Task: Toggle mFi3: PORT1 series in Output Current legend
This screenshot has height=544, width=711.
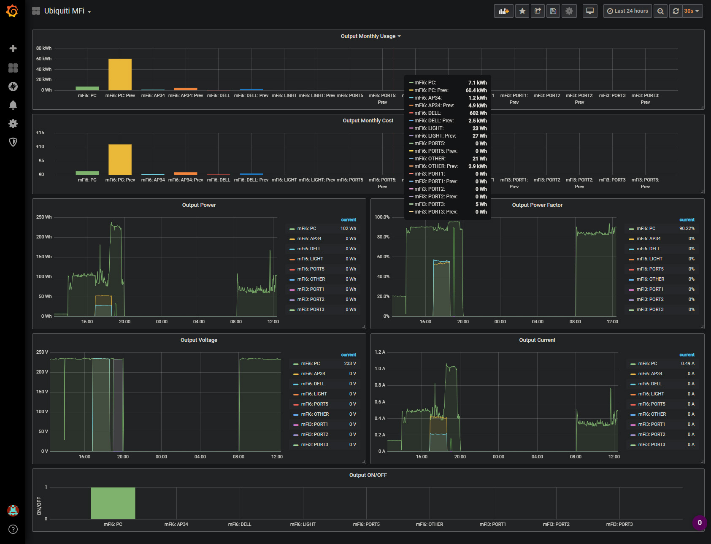Action: pos(652,425)
